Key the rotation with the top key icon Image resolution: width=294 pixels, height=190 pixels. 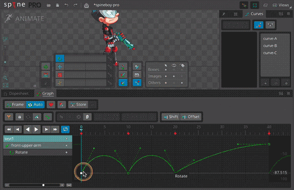pos(110,58)
